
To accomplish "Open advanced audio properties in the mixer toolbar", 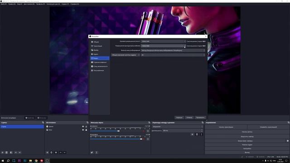I will coord(92,153).
